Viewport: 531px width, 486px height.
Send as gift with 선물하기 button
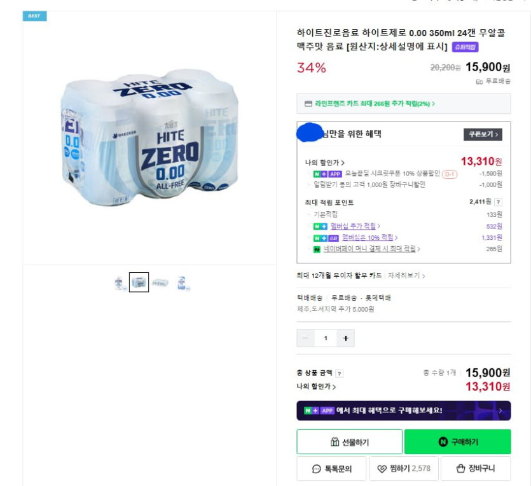click(349, 442)
